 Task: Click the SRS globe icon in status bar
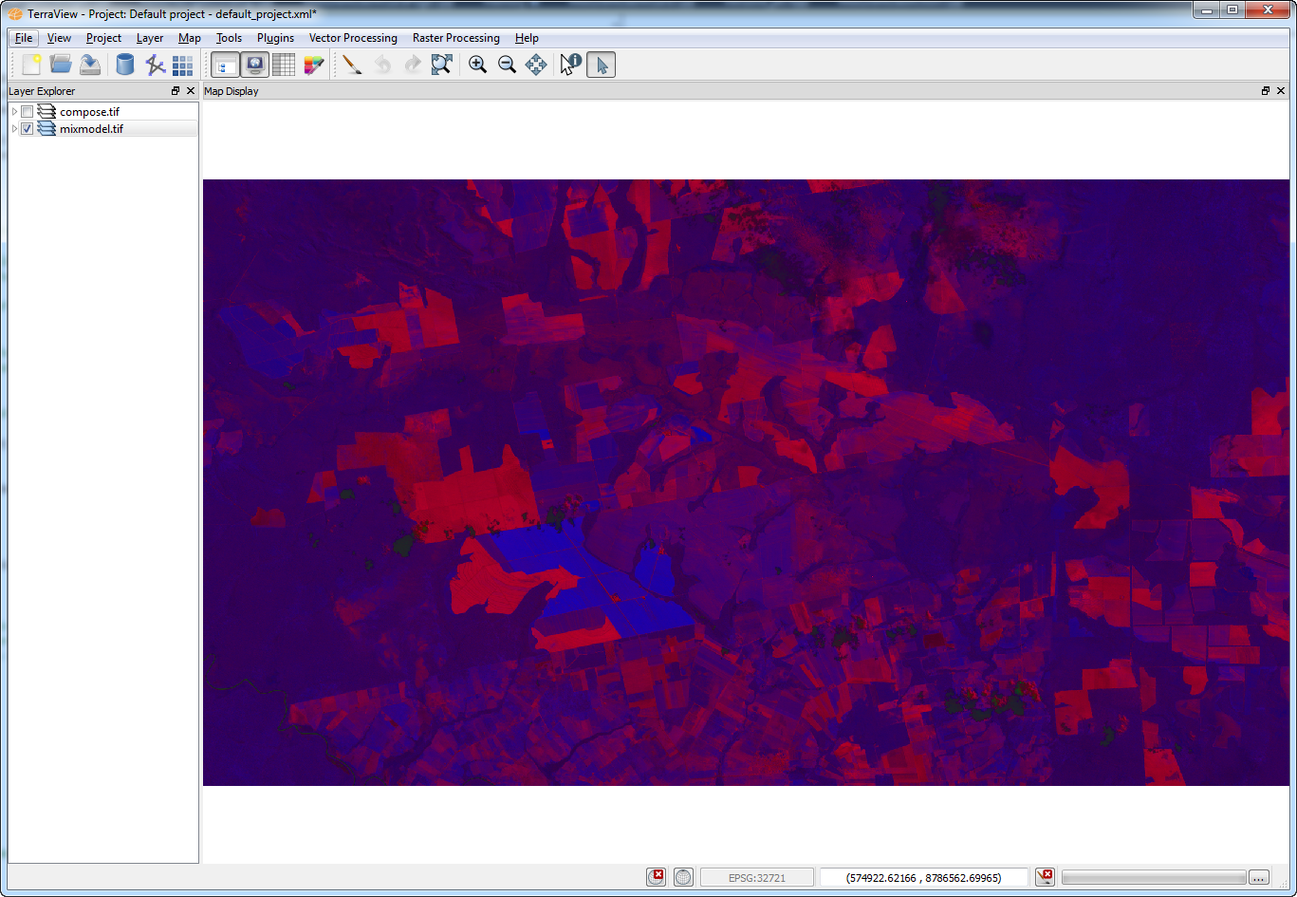[x=683, y=877]
